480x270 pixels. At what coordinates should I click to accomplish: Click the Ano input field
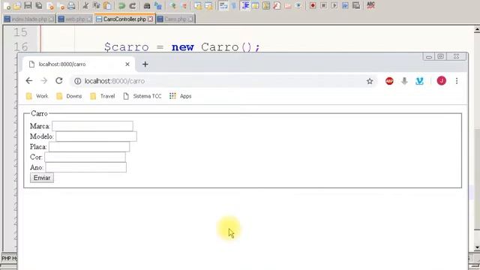coord(86,167)
